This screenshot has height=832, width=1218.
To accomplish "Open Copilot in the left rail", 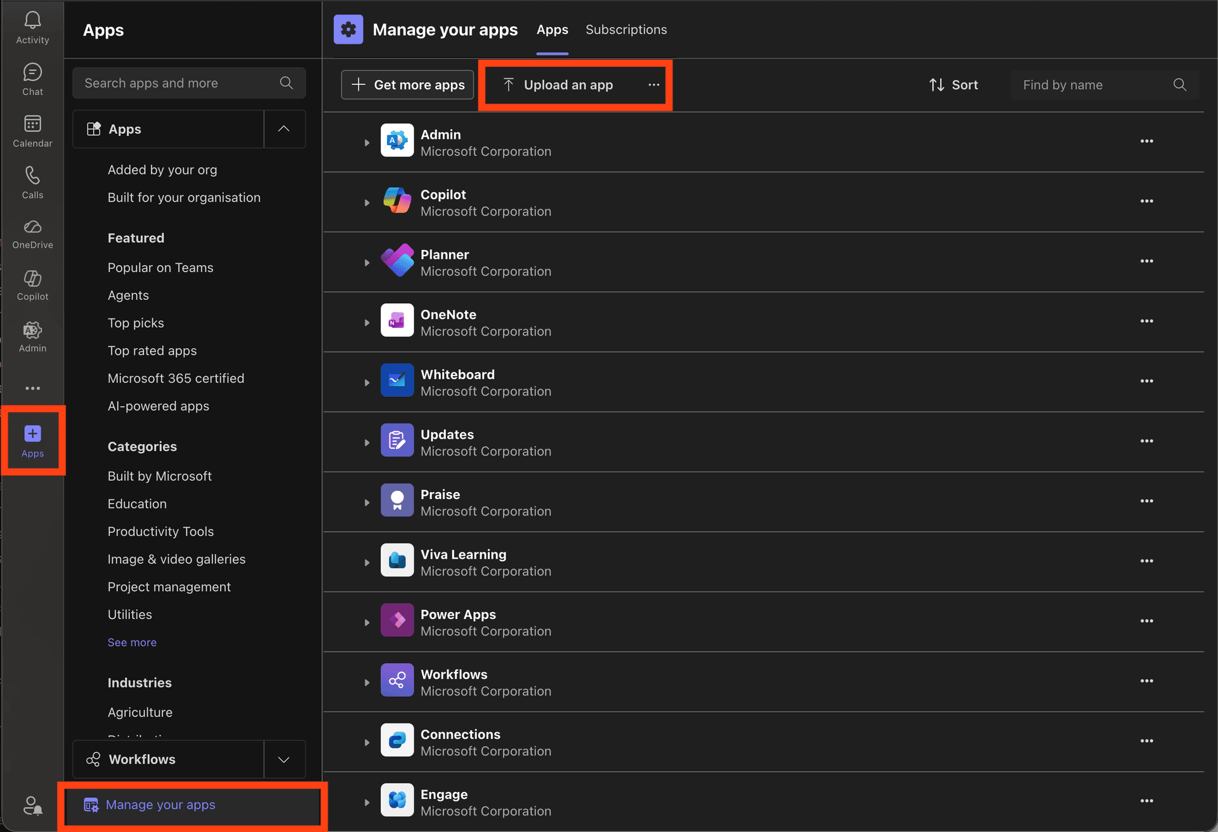I will pyautogui.click(x=32, y=278).
